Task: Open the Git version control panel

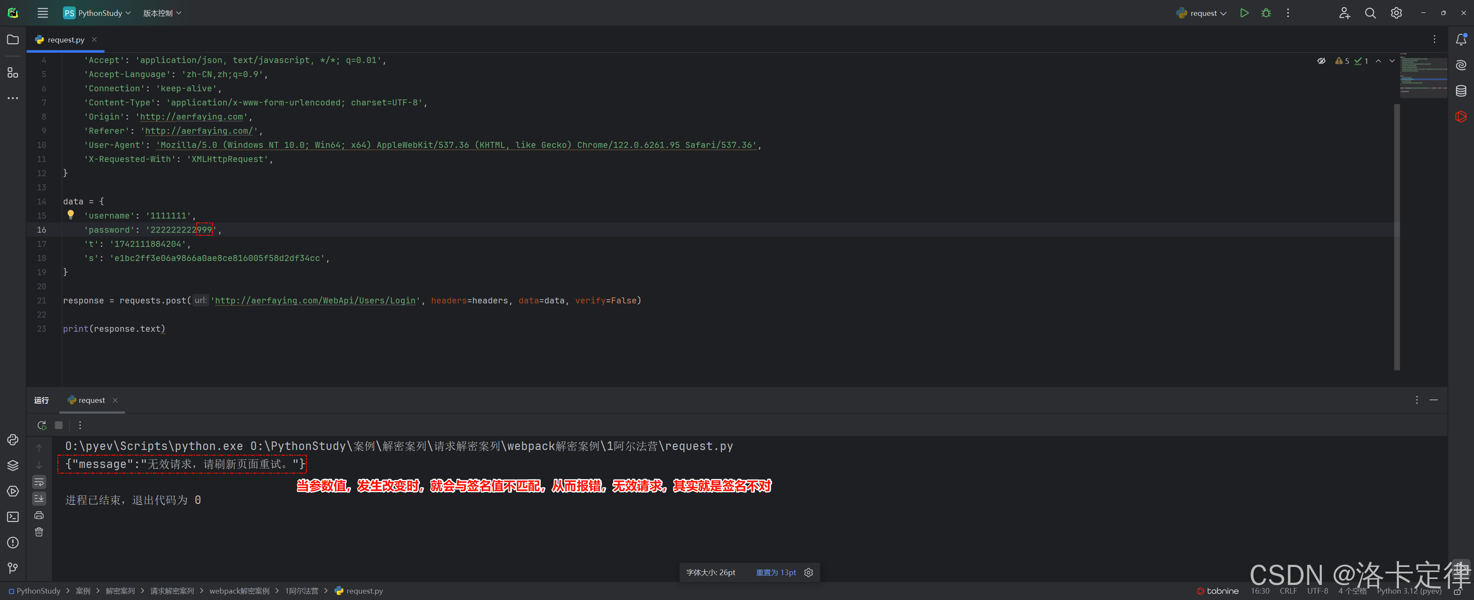Action: (x=12, y=567)
